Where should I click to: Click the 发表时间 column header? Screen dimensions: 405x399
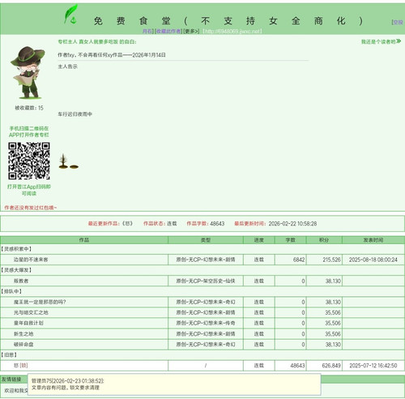click(373, 240)
